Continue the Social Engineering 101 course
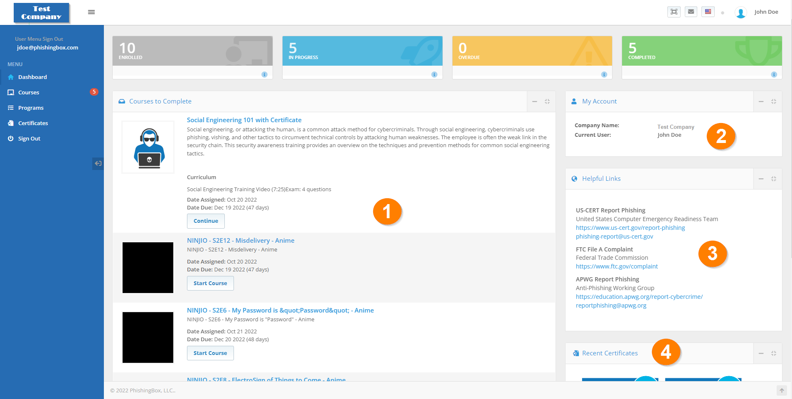The width and height of the screenshot is (792, 399). tap(206, 221)
